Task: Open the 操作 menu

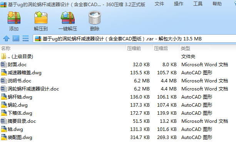Action: click(179, 4)
